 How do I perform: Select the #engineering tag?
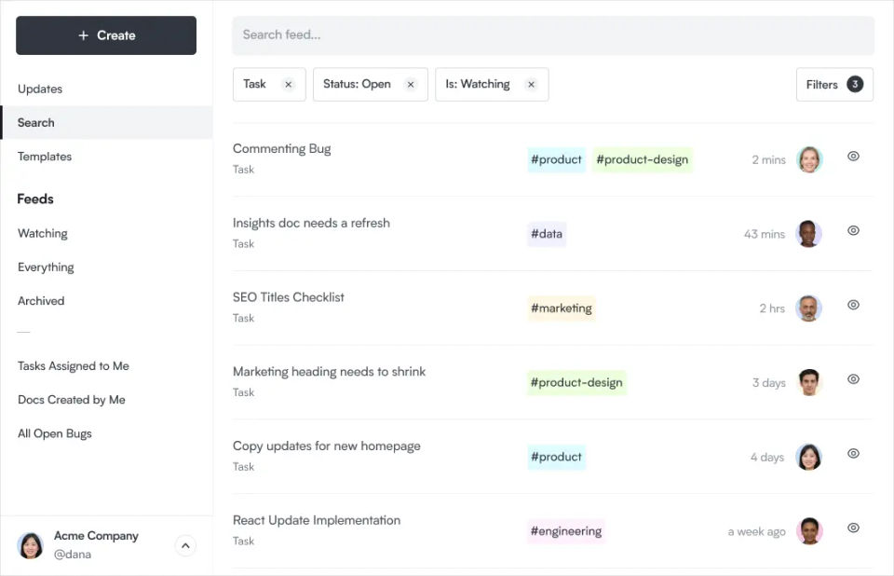pyautogui.click(x=566, y=531)
